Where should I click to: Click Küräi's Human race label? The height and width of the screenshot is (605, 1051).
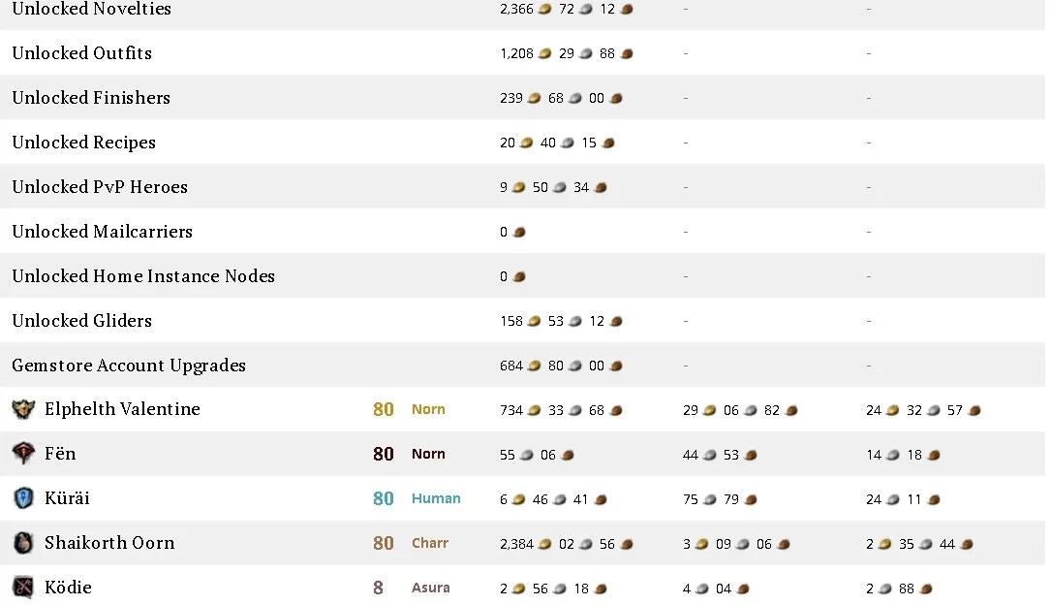click(436, 498)
